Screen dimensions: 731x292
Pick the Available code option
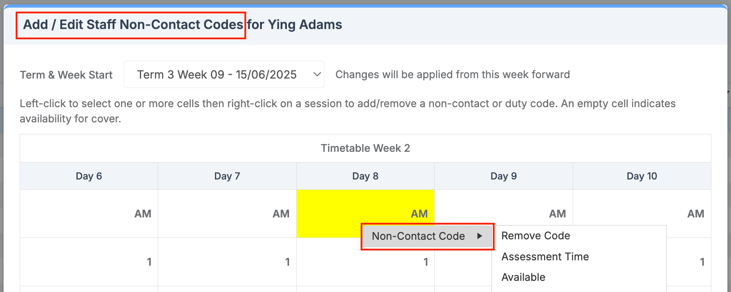coord(523,277)
